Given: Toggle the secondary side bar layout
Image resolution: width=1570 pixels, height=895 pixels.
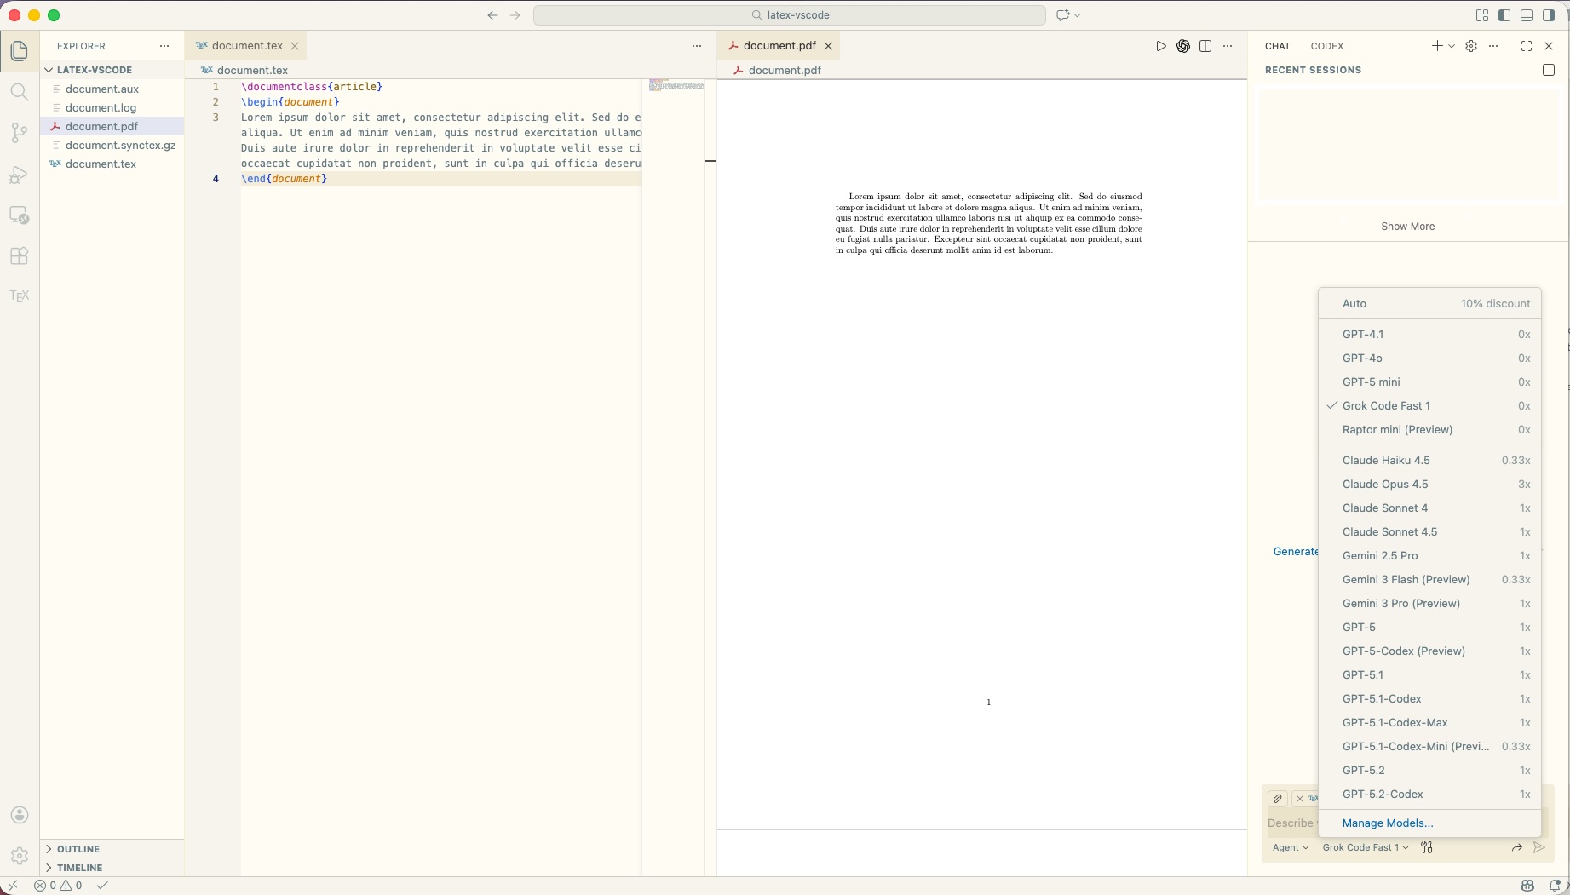Looking at the screenshot, I should click(1549, 14).
